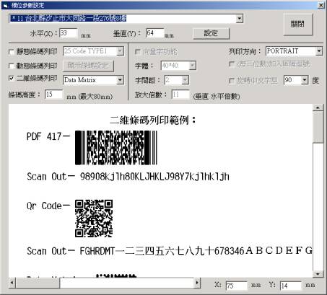Close the window with title bar X
The height and width of the screenshot is (295, 327).
click(x=321, y=5)
